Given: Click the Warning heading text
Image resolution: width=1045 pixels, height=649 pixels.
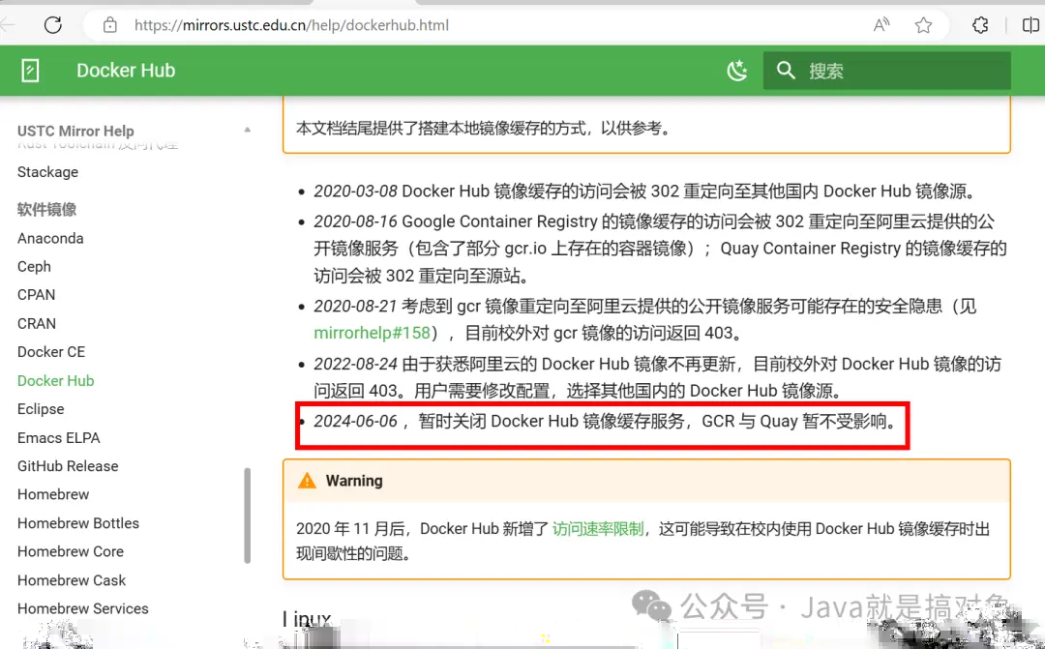Looking at the screenshot, I should point(354,481).
